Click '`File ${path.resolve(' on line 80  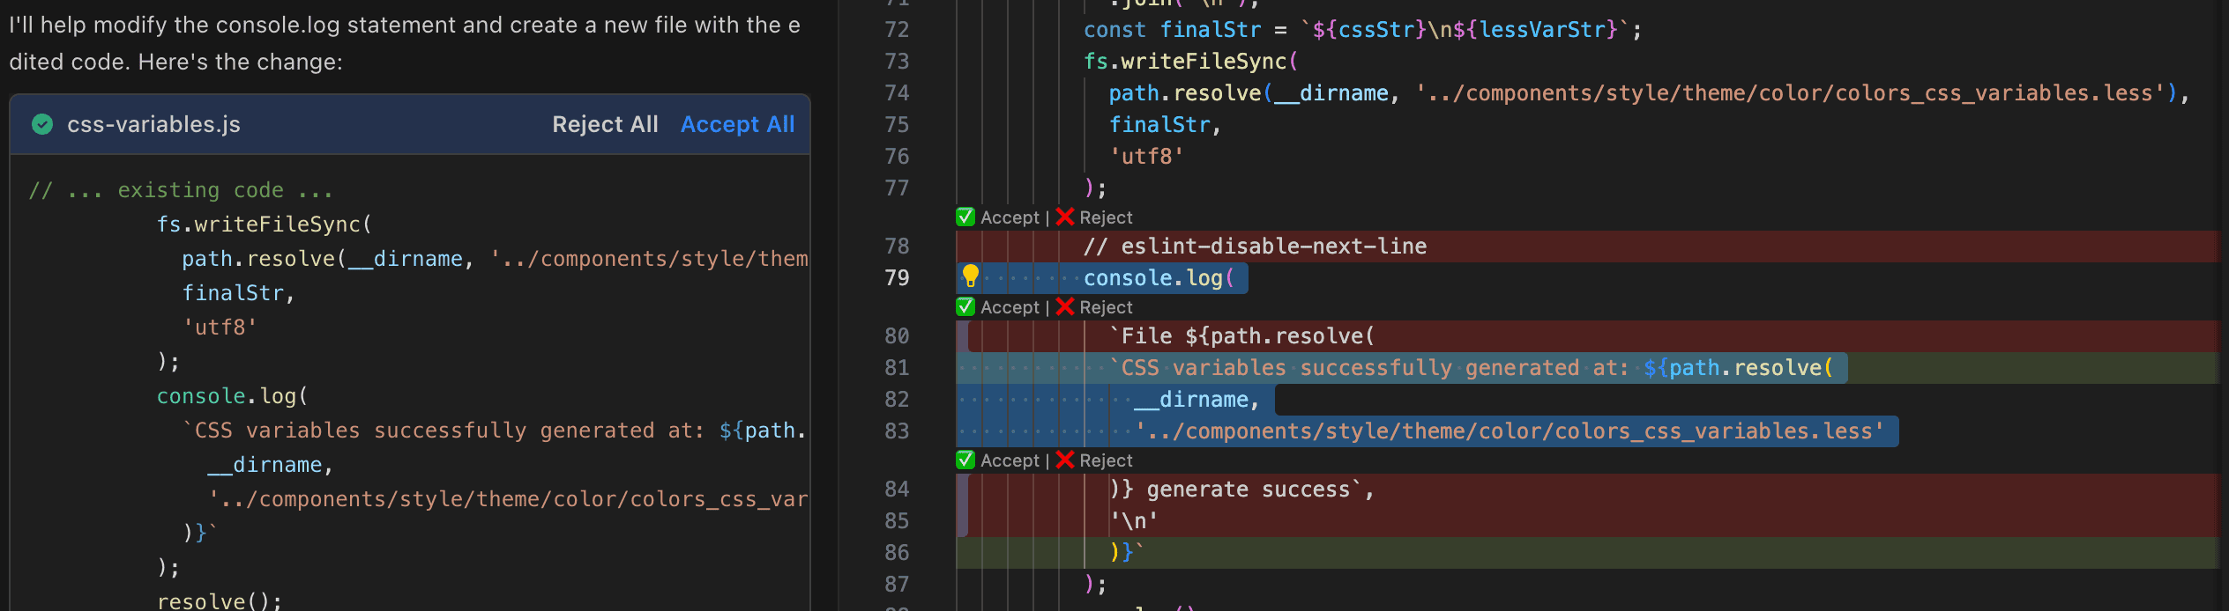(1241, 336)
